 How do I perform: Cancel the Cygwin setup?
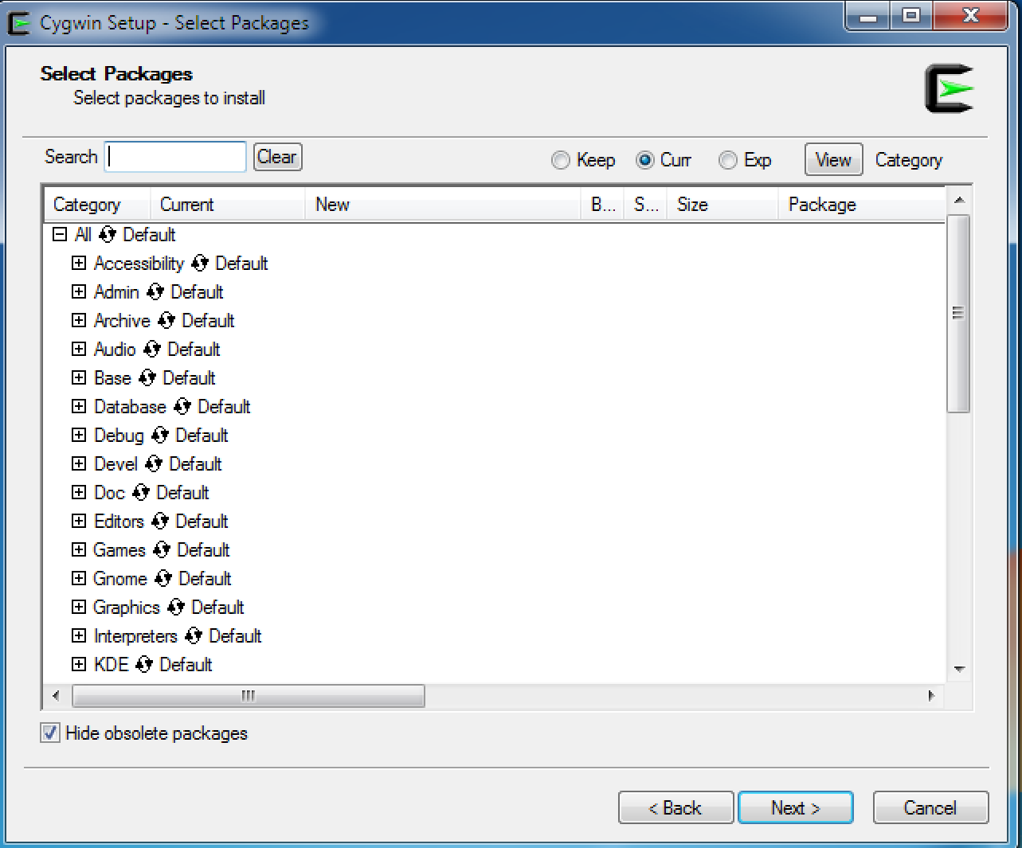tap(930, 807)
